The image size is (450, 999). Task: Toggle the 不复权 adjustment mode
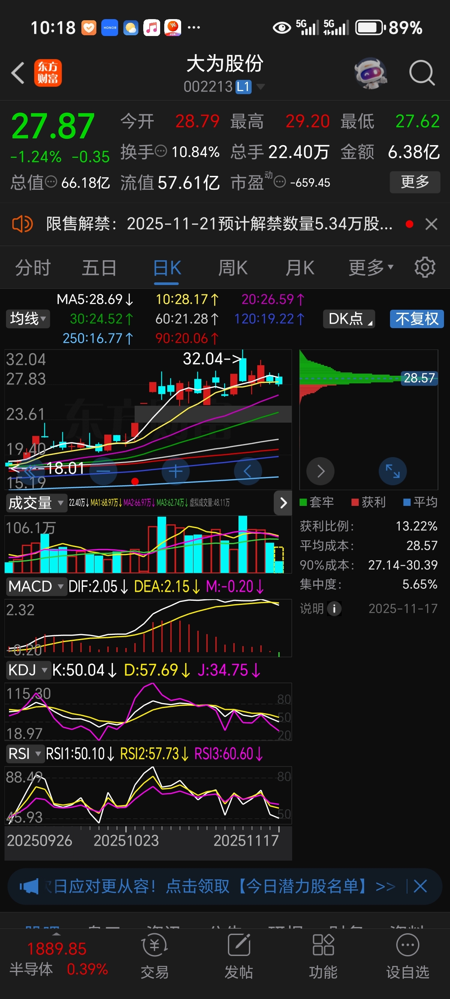point(417,319)
